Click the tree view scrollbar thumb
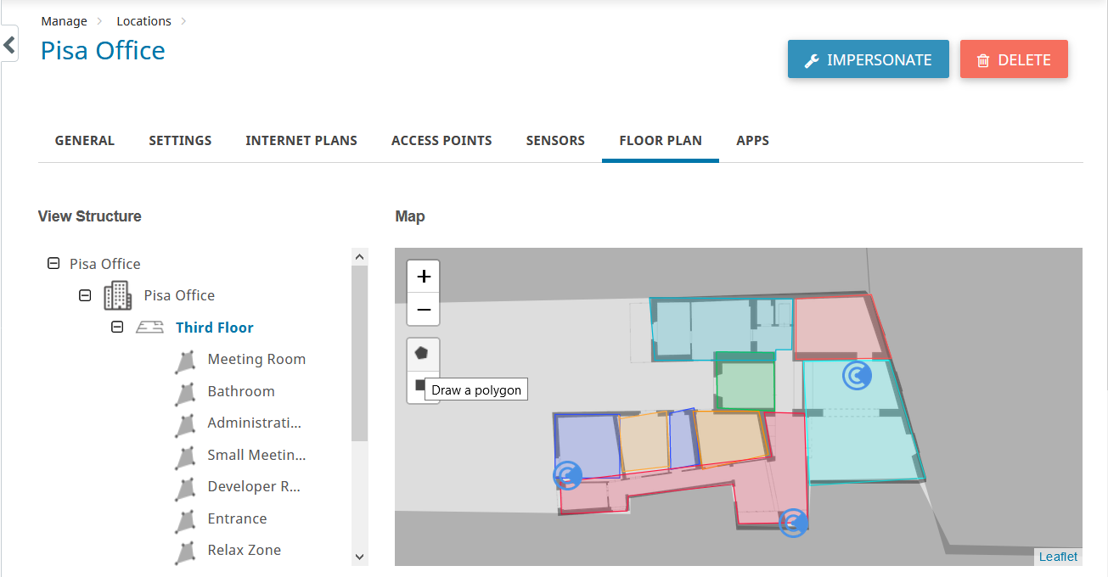This screenshot has width=1108, height=577. [359, 353]
